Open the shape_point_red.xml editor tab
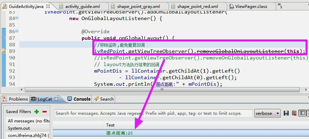This screenshot has width=309, height=139. click(197, 7)
